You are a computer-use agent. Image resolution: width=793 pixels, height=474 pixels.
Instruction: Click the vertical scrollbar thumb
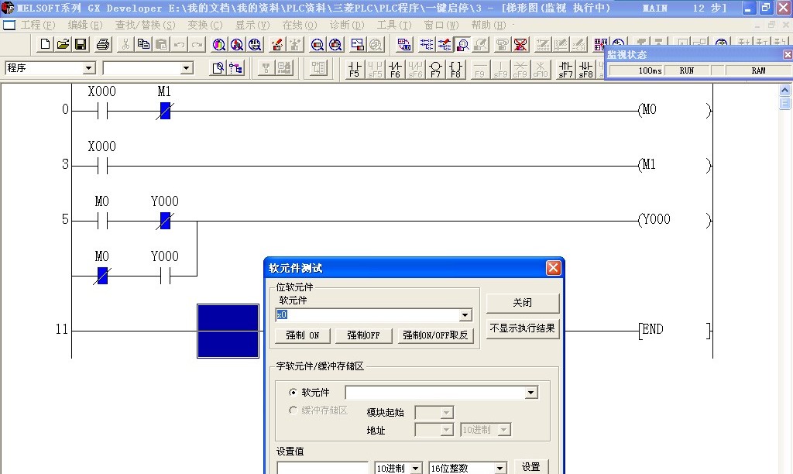785,103
